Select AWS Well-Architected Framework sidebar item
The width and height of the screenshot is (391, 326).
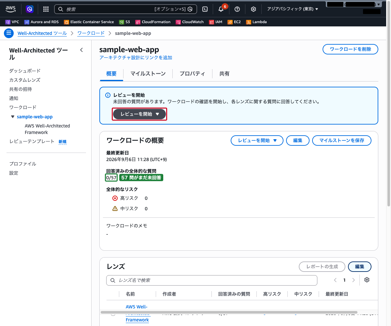(x=47, y=129)
